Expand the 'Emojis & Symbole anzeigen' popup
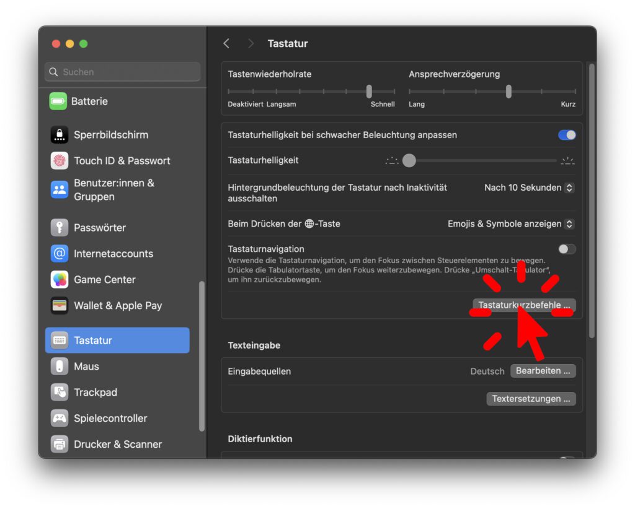This screenshot has width=635, height=509. [x=510, y=224]
